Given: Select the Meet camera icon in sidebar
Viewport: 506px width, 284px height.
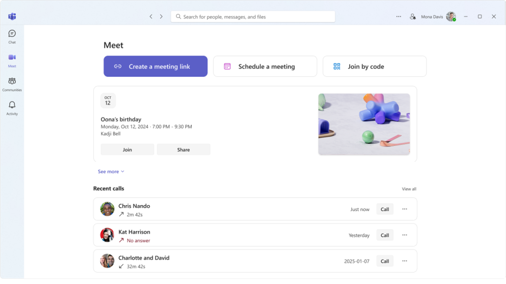Looking at the screenshot, I should (12, 60).
